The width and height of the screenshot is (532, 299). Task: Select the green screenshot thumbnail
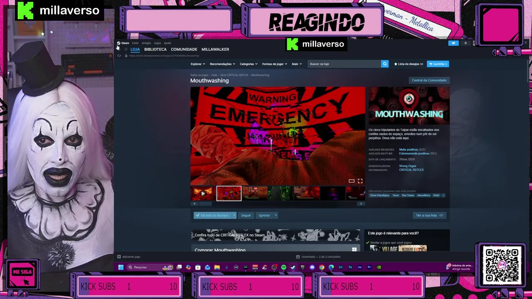281,194
